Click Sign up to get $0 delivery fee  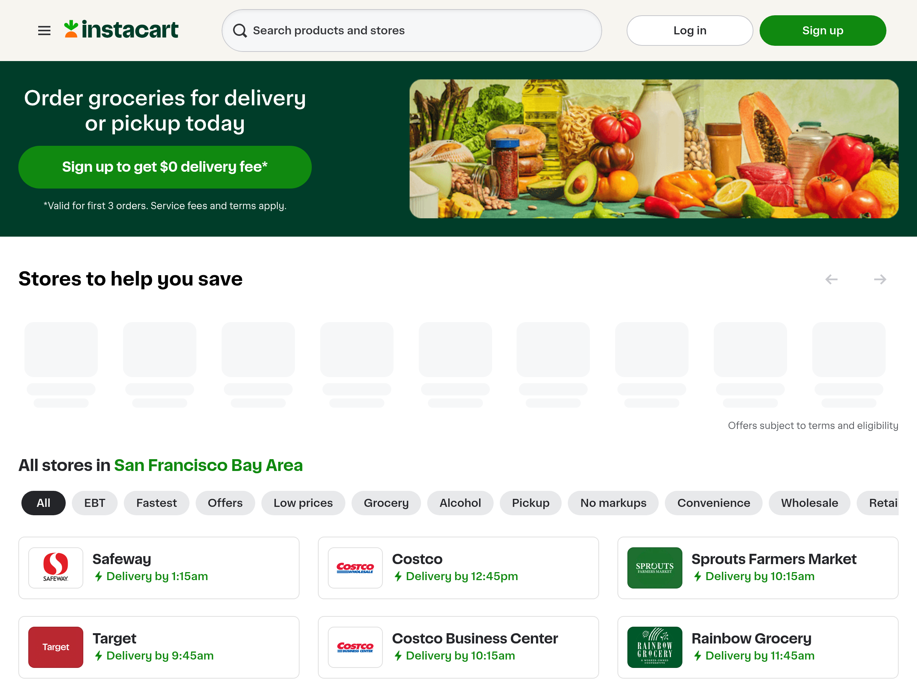click(165, 167)
